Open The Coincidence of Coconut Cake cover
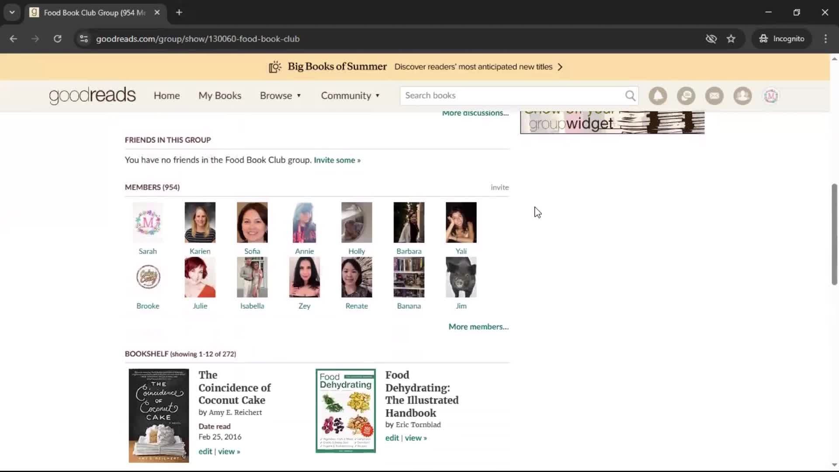Viewport: 839px width, 472px height. pyautogui.click(x=159, y=416)
